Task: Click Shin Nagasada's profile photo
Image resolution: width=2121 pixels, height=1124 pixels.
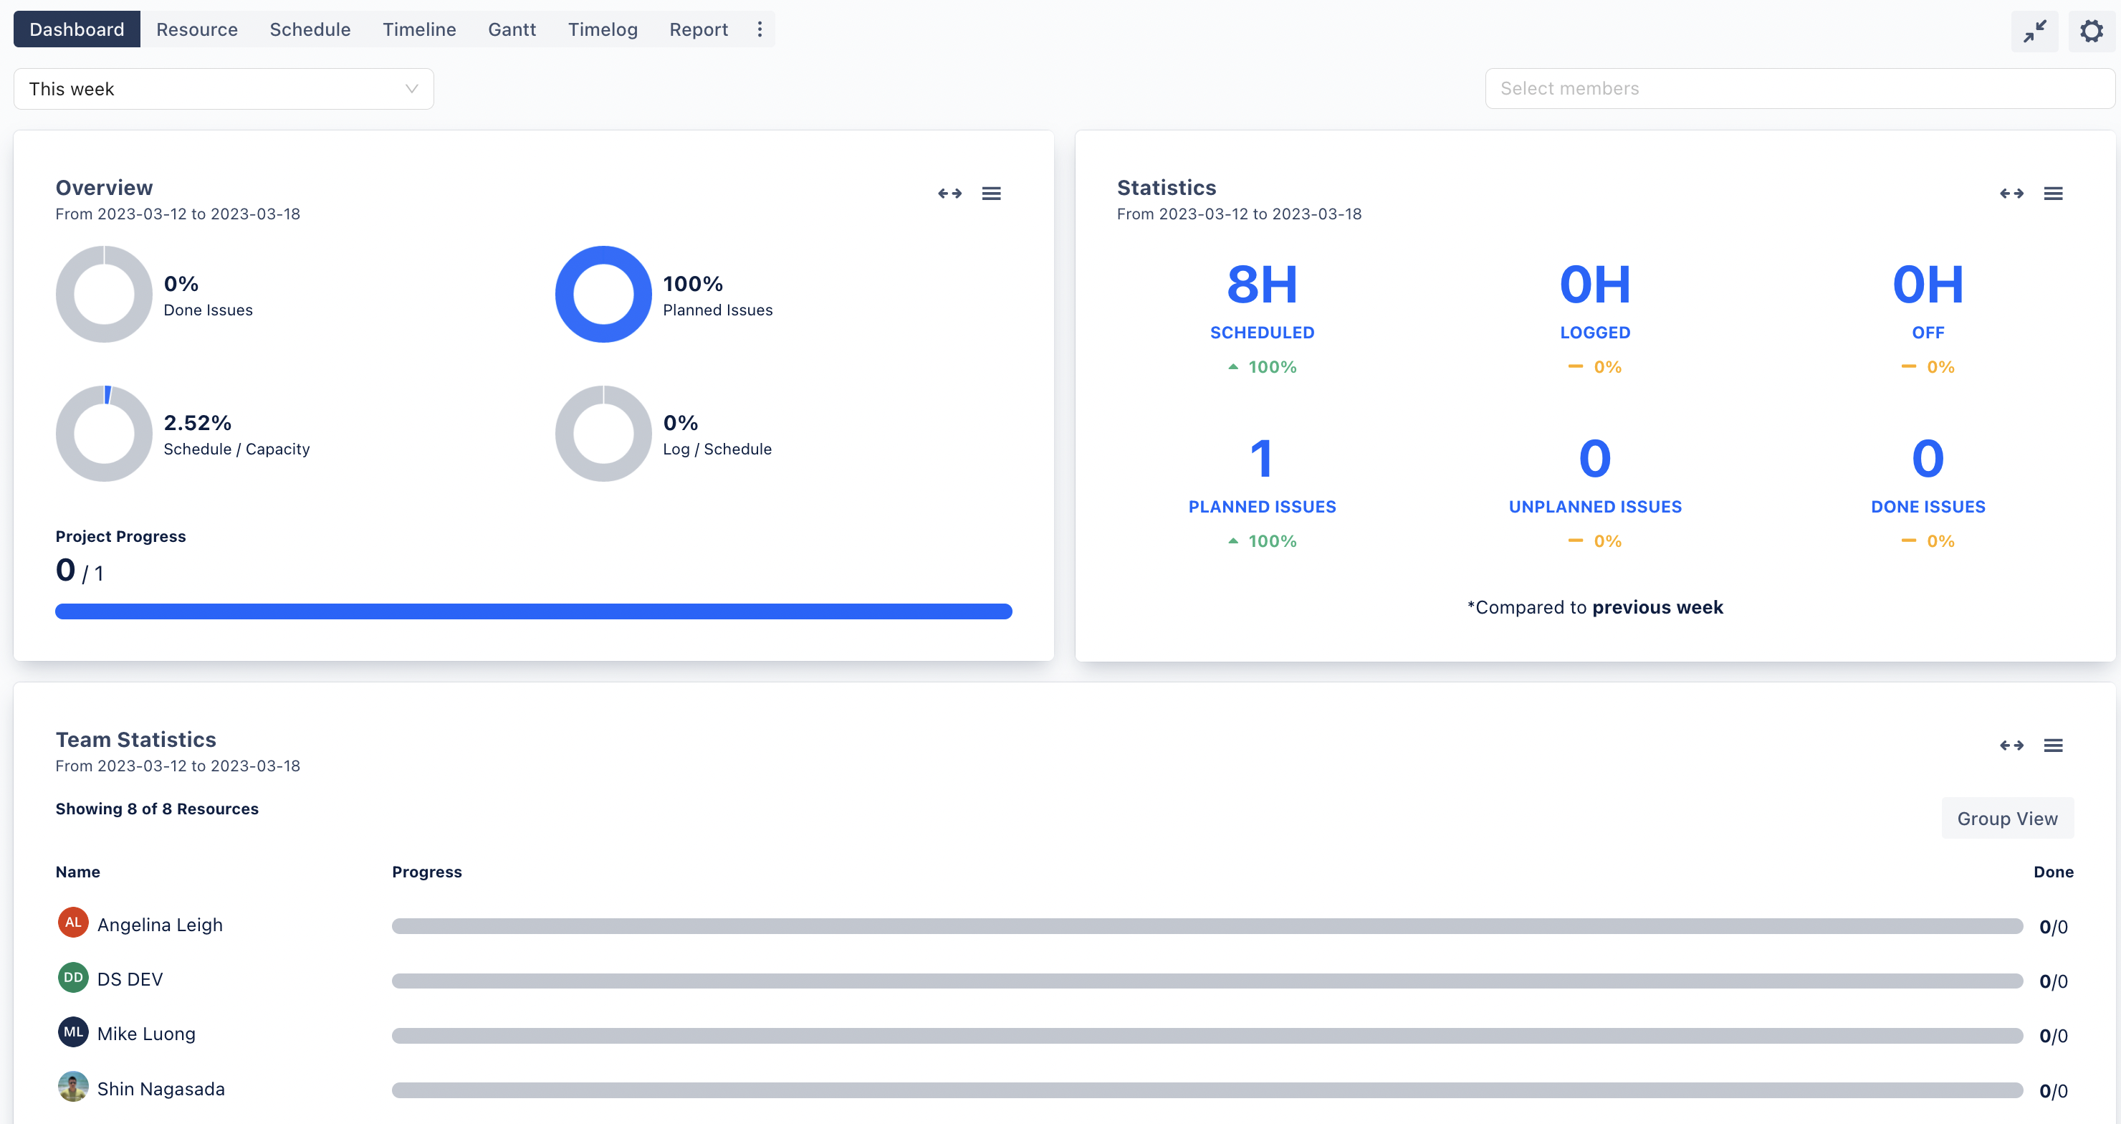Action: pos(73,1087)
